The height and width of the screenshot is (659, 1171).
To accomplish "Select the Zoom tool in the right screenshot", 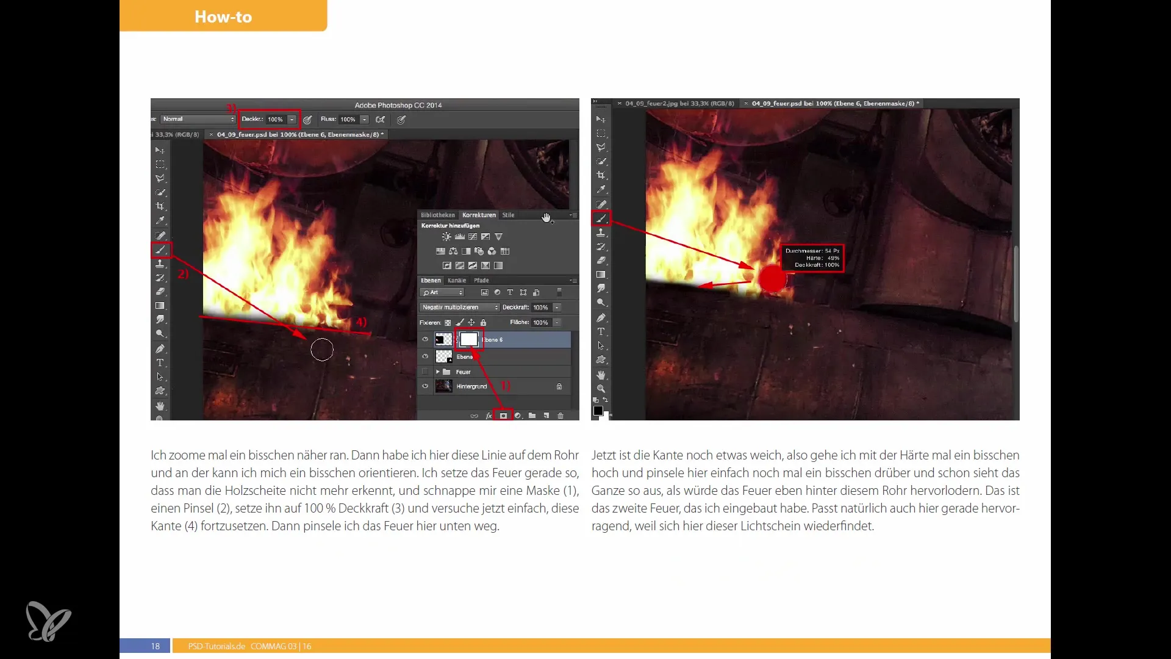I will (601, 389).
